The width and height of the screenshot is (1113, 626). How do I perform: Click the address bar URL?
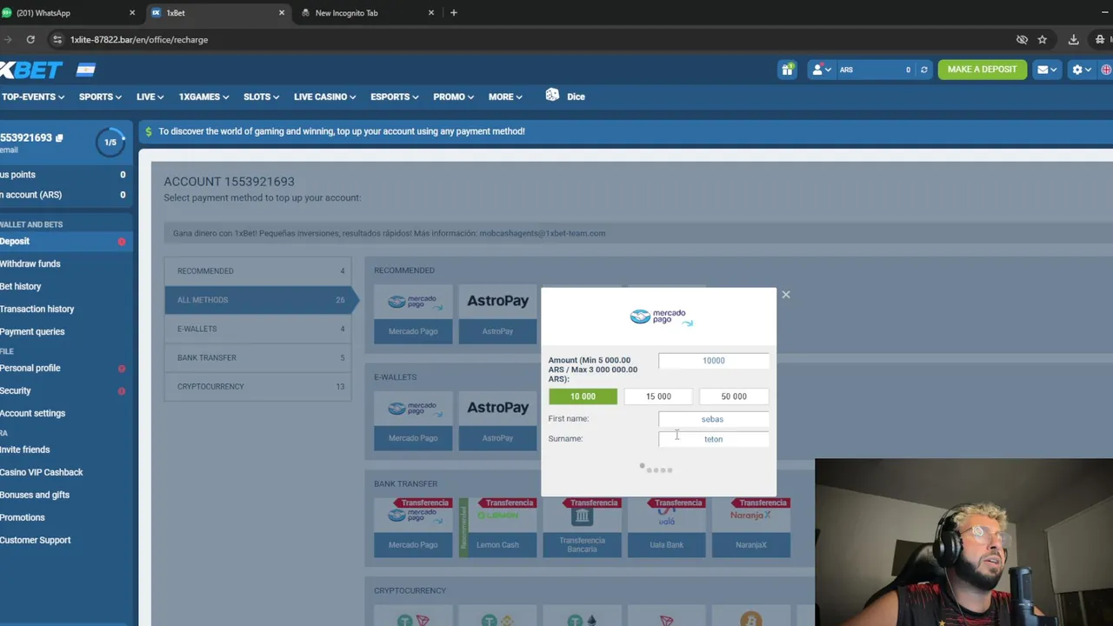139,39
